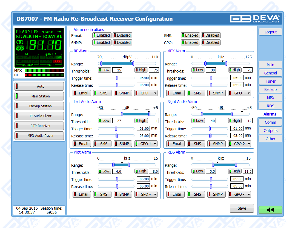The image size is (295, 228).
Task: Enable E-mail alarm notifications
Action: (101, 35)
